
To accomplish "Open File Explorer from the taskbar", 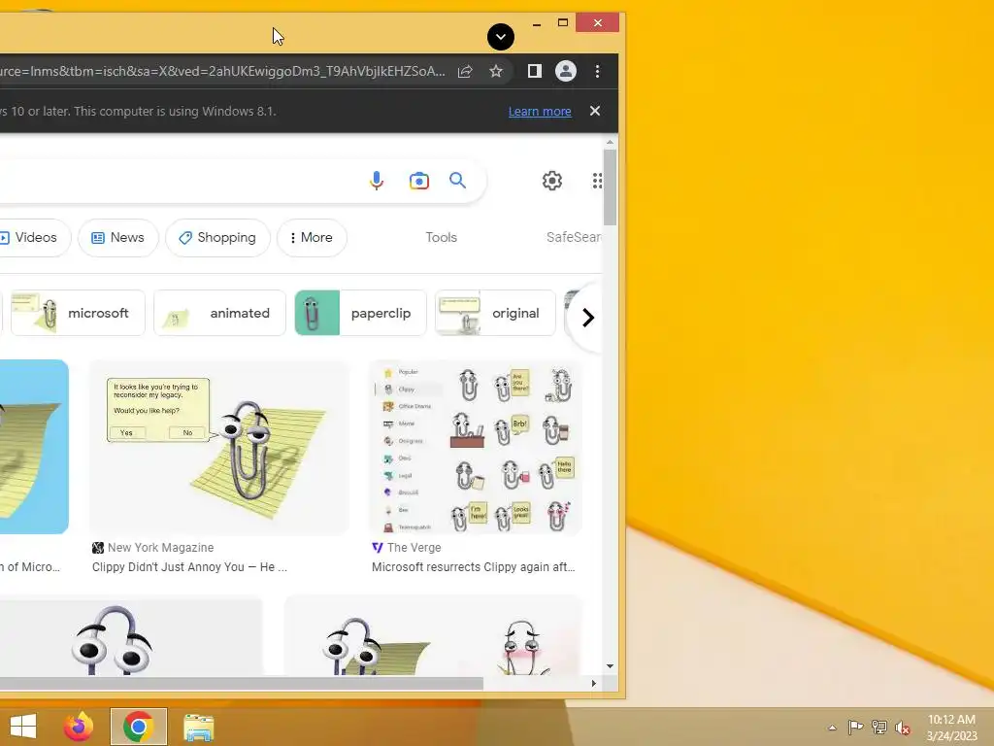I will click(x=198, y=727).
